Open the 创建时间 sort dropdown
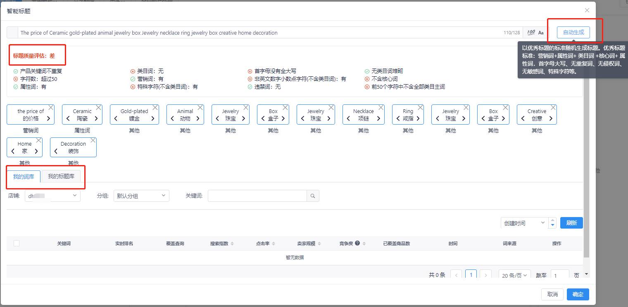 tap(525, 223)
